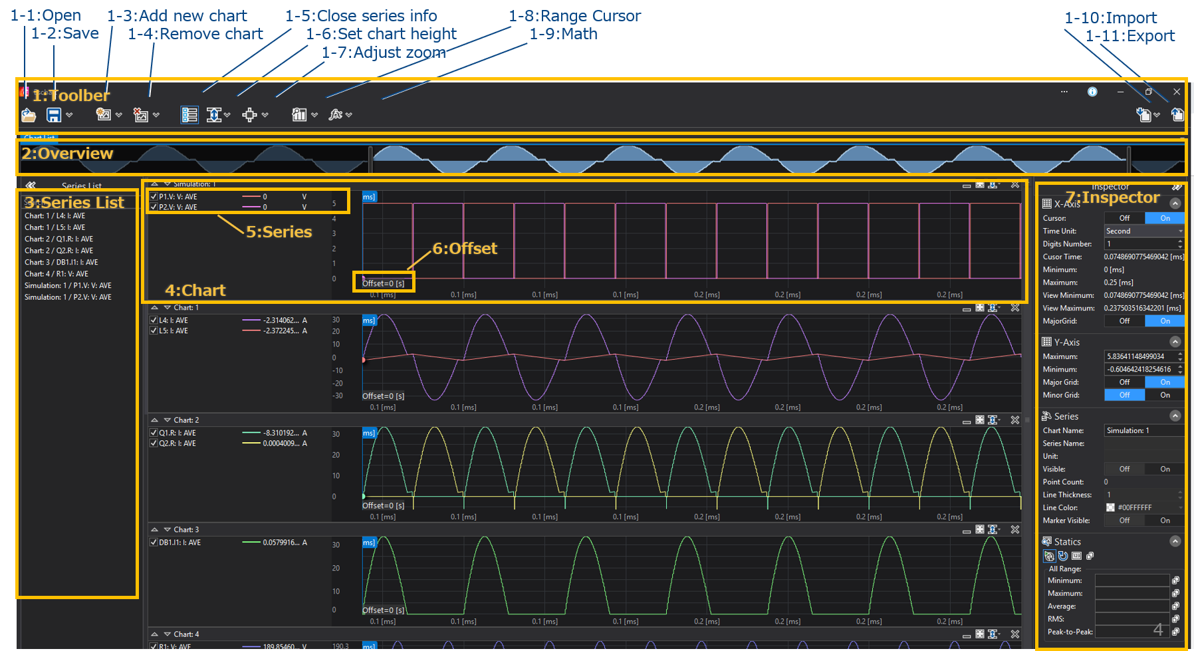Copy all statics using the copy icon
Viewport: 1194px width, 651px height.
pos(1090,556)
